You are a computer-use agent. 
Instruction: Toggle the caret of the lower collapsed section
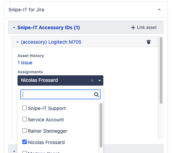(14, 151)
